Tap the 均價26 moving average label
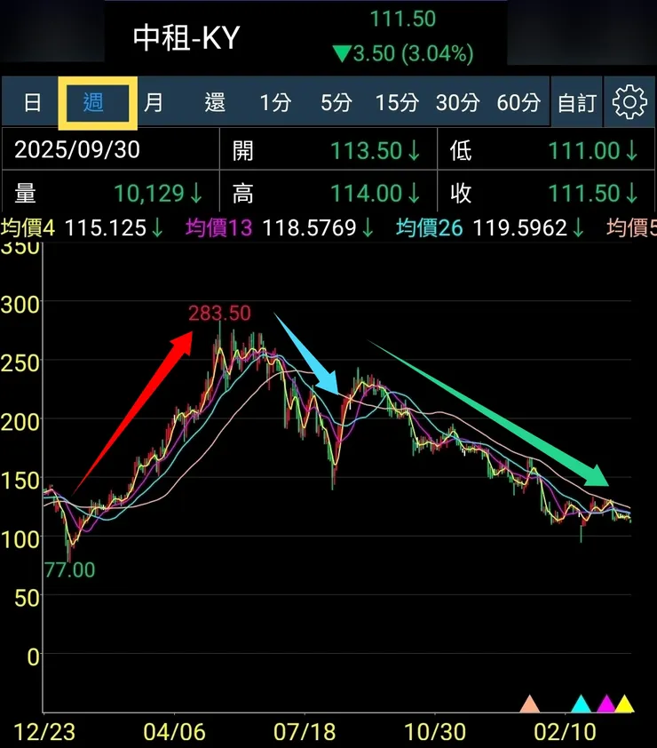The image size is (657, 748). pyautogui.click(x=429, y=227)
